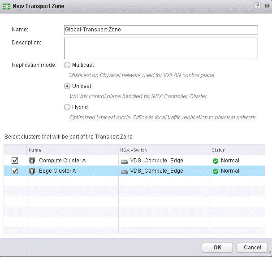Select the Unicast replication mode
This screenshot has width=272, height=257.
tap(68, 86)
